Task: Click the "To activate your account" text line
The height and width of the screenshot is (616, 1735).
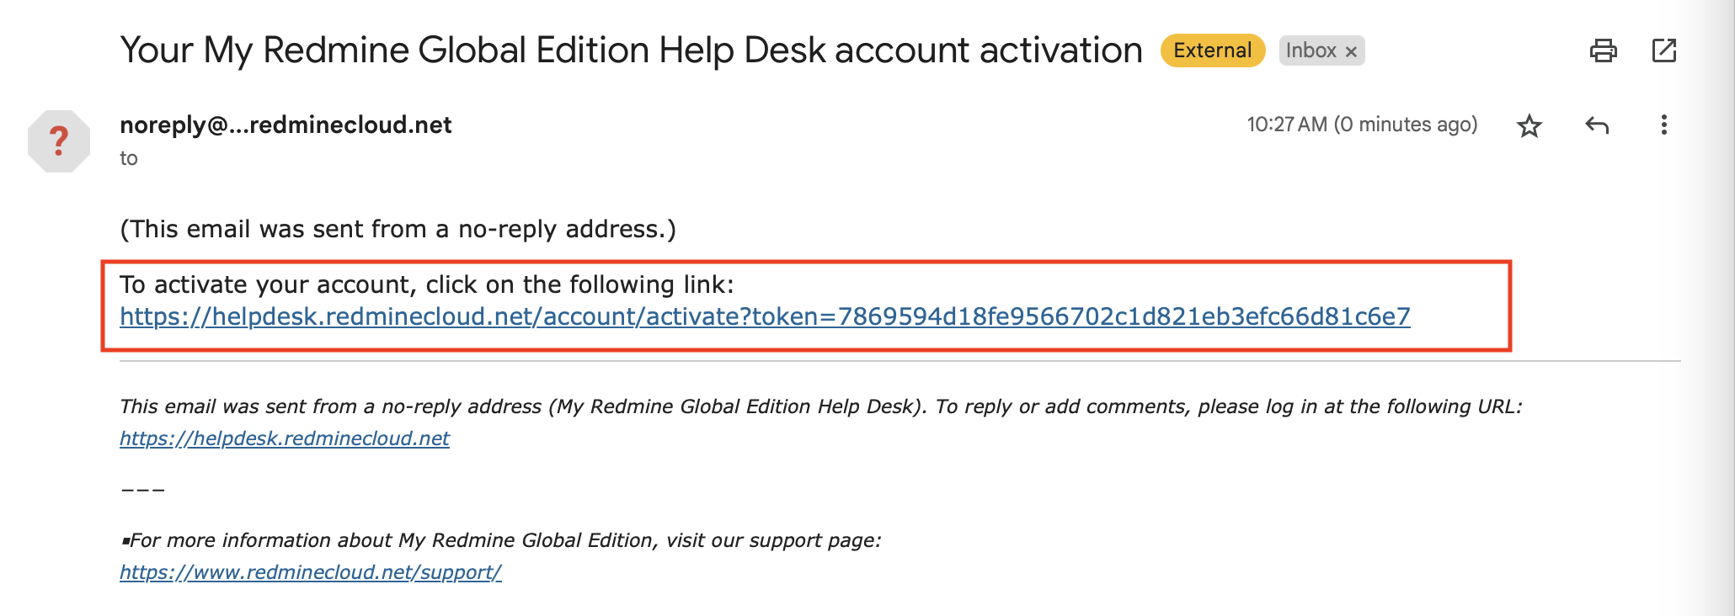Action: click(x=426, y=284)
